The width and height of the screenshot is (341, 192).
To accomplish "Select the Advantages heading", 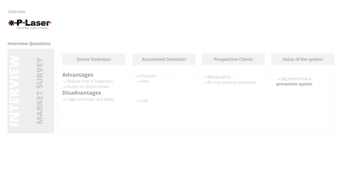I will (78, 75).
